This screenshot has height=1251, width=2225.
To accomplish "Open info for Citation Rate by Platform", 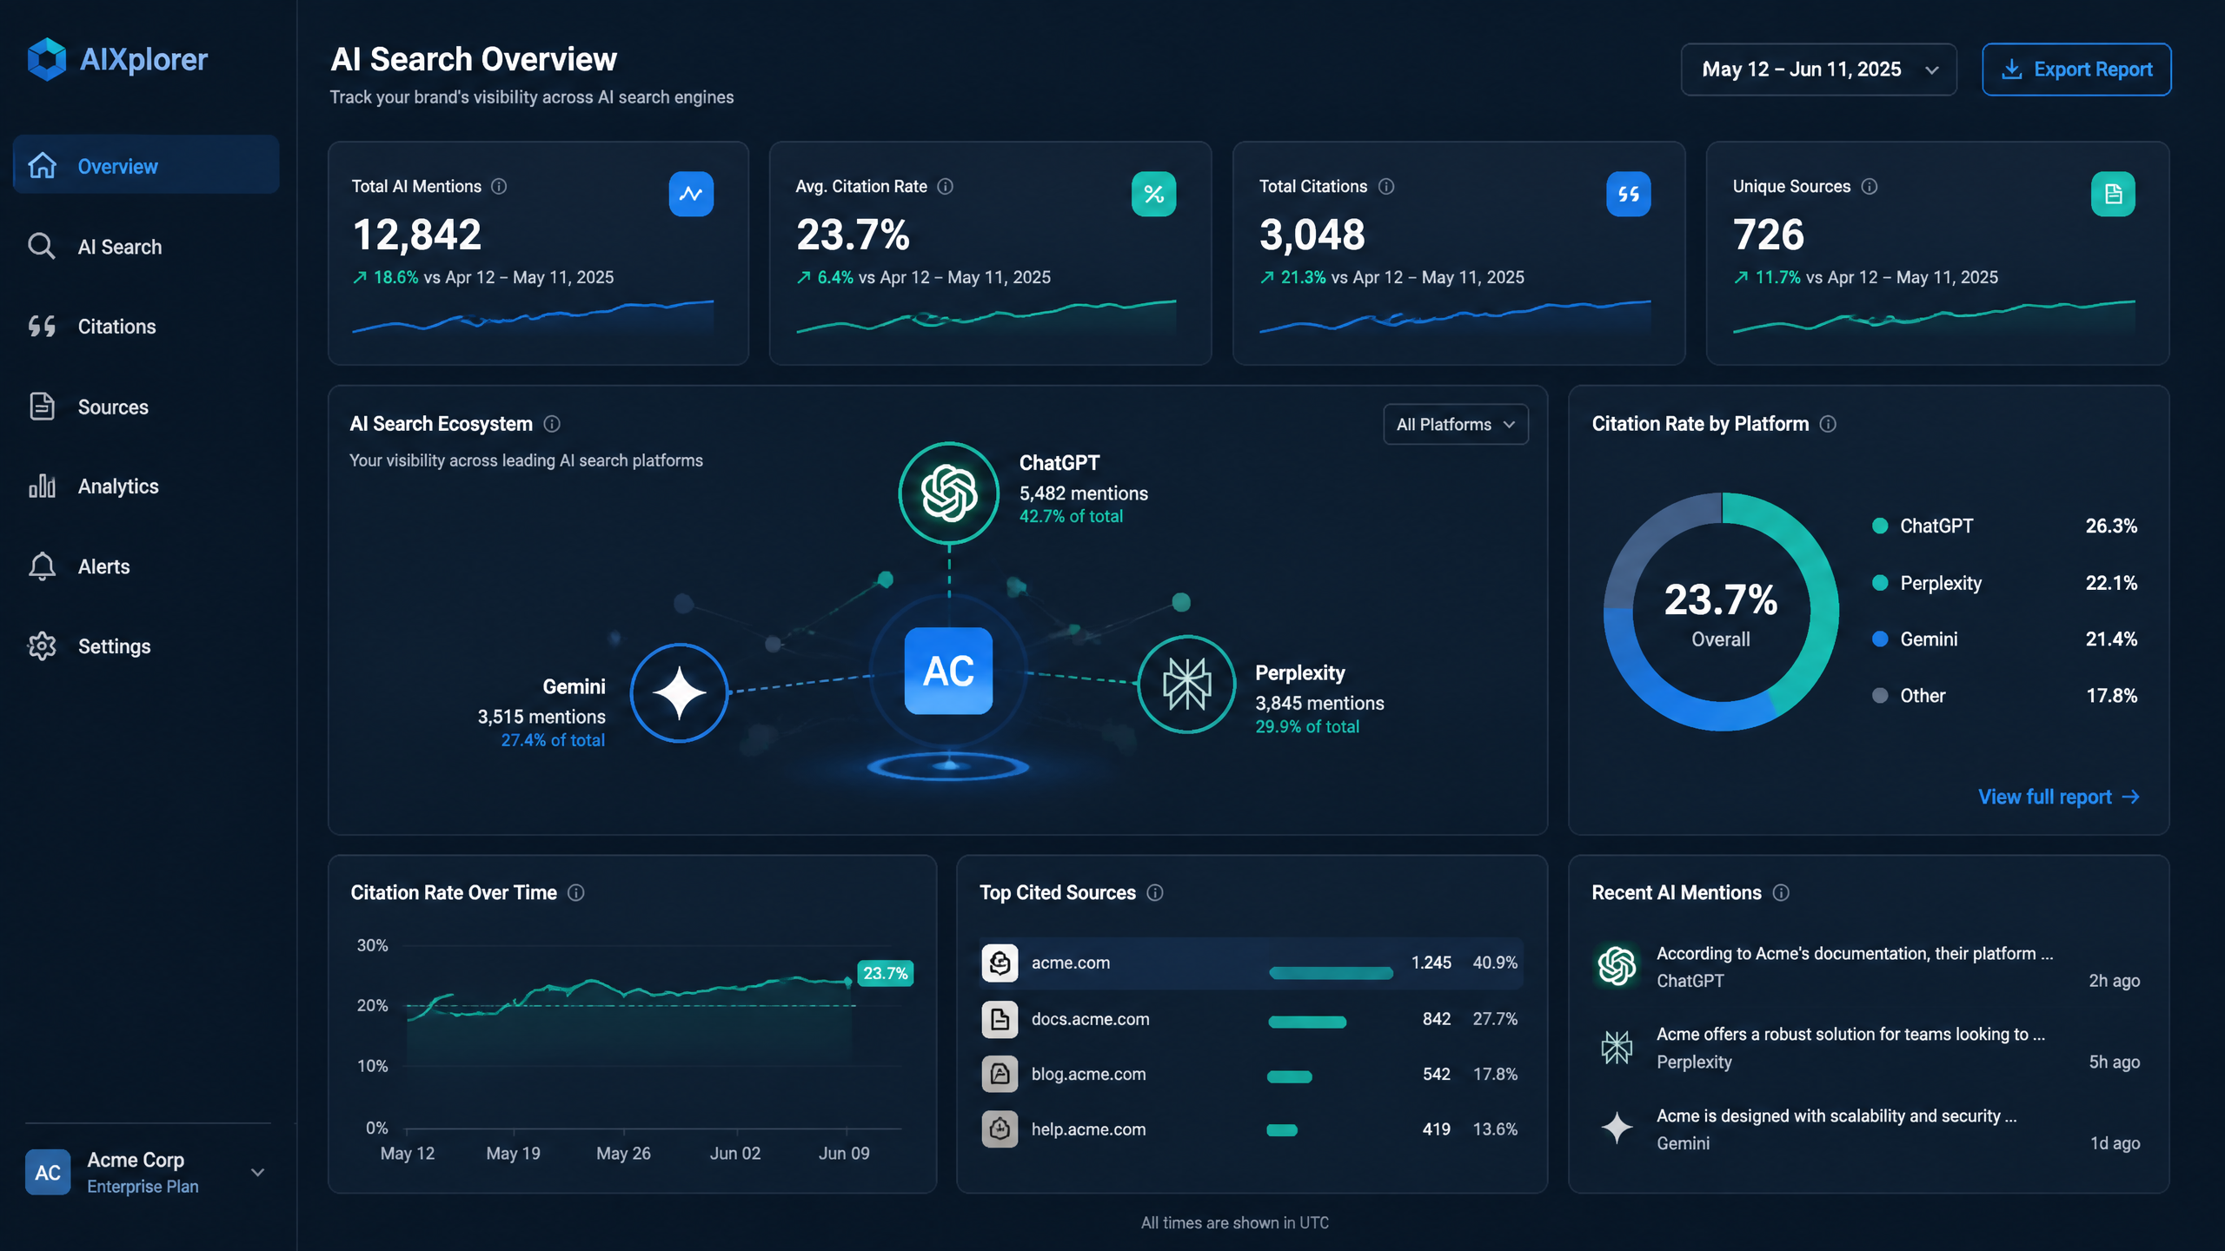I will [1828, 424].
